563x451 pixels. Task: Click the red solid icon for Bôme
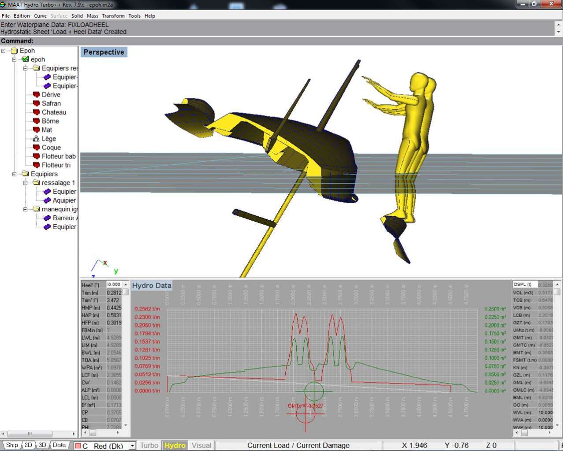[36, 121]
